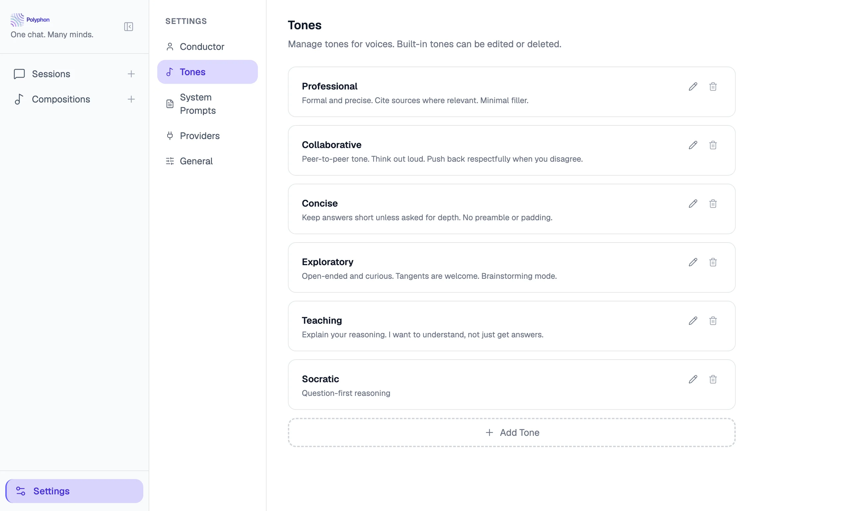This screenshot has width=853, height=511.
Task: Click the General sliders icon
Action: 170,161
